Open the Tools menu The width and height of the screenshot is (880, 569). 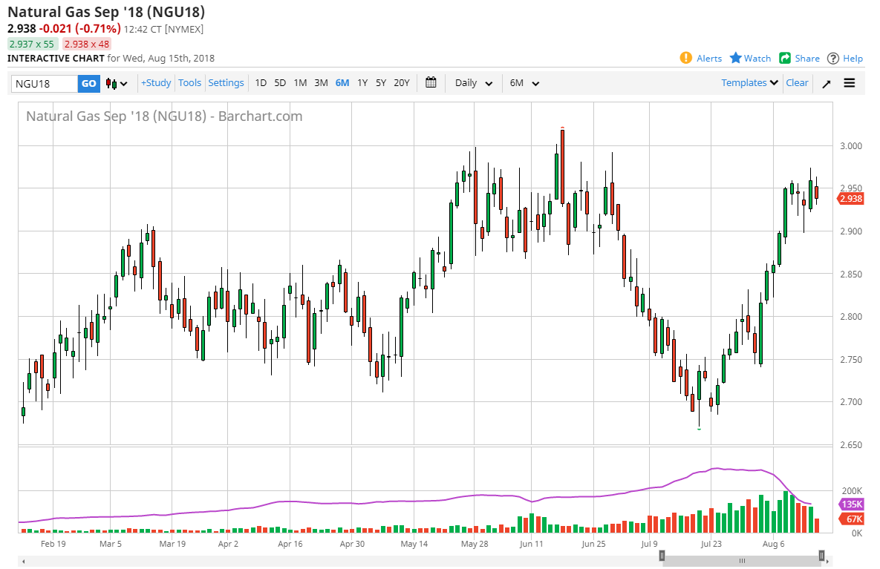tap(189, 83)
